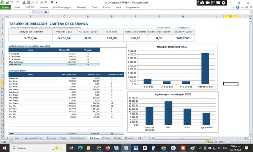Go to last sheet navigation arrow
Viewport: 253px width, 152px height.
pyautogui.click(x=10, y=138)
